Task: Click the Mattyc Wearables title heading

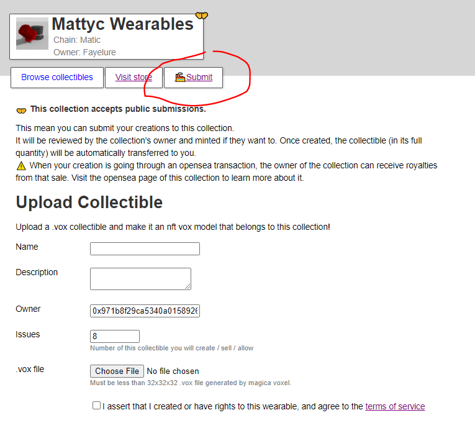Action: pos(123,24)
